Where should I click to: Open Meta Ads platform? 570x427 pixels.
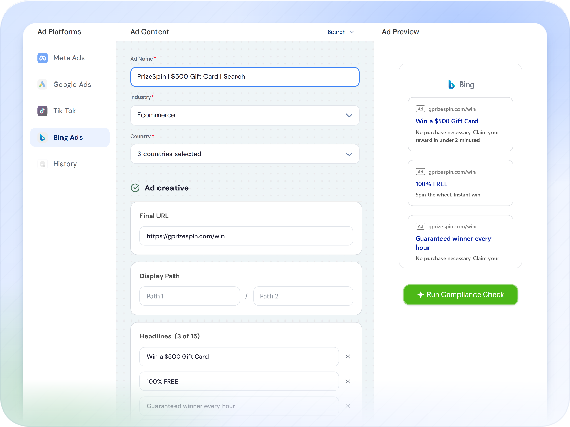(x=70, y=58)
